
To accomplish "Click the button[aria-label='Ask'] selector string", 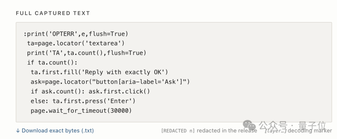I will tap(139, 82).
